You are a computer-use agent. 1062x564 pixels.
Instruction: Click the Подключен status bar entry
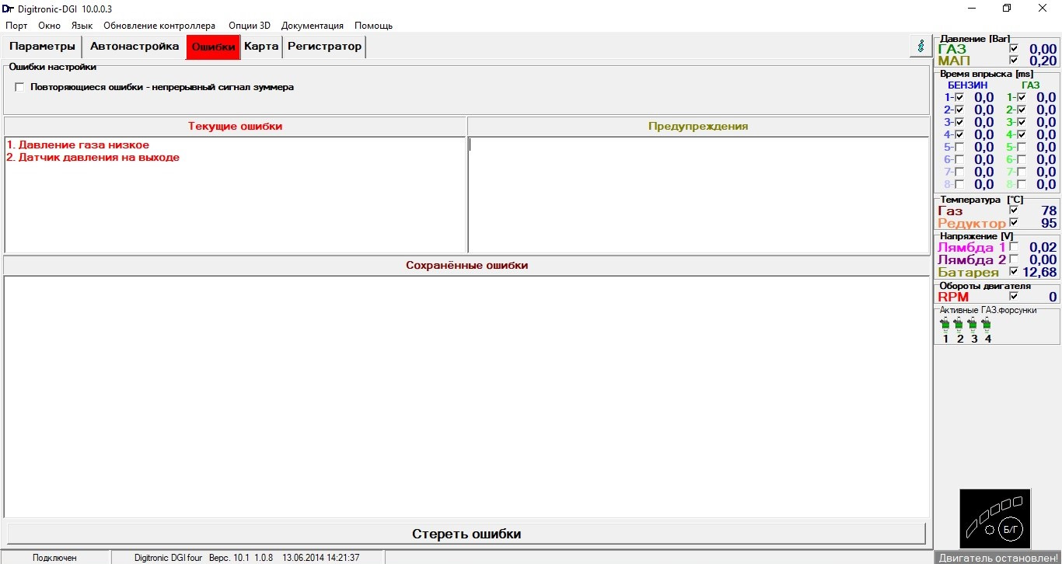(x=54, y=558)
